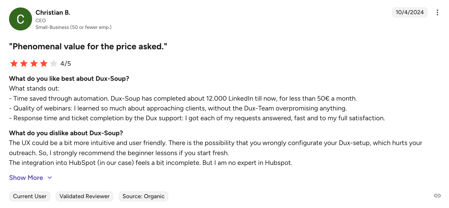Image resolution: width=449 pixels, height=208 pixels.
Task: Click "What do you like best" heading
Action: 69,79
